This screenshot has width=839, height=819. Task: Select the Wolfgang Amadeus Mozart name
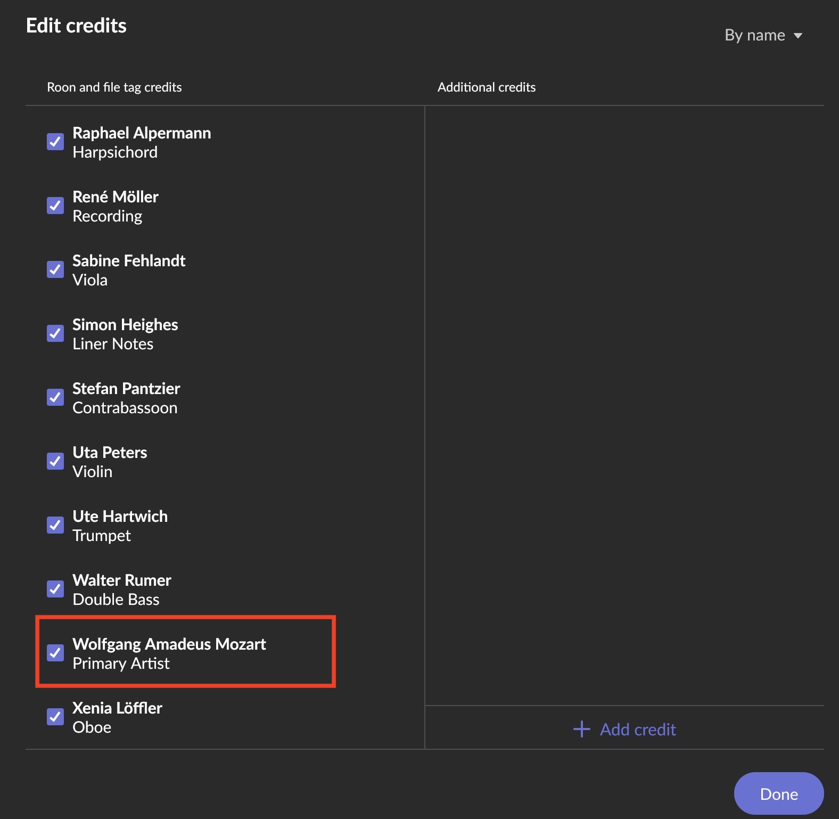(169, 644)
